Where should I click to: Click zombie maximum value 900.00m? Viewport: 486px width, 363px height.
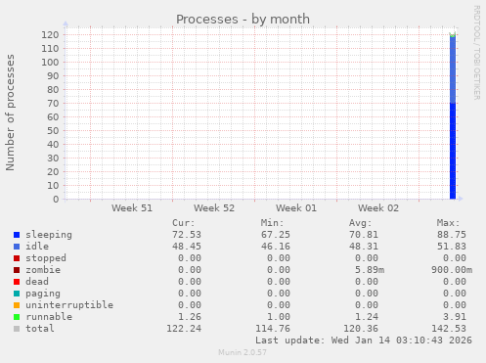[452, 270]
